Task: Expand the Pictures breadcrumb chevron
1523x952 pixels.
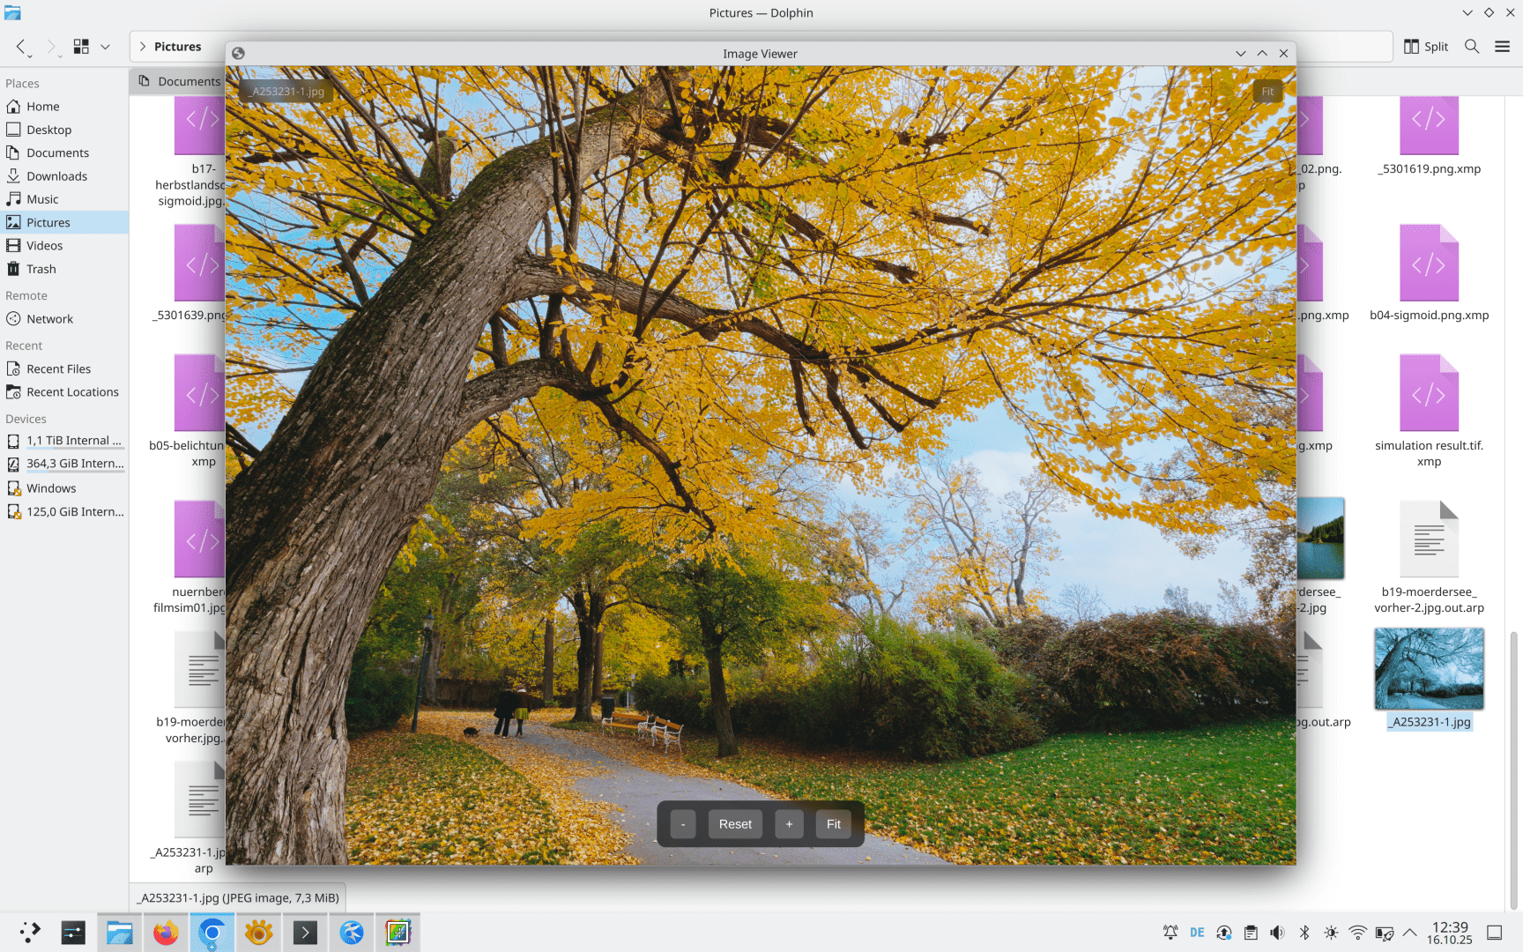Action: coord(143,47)
